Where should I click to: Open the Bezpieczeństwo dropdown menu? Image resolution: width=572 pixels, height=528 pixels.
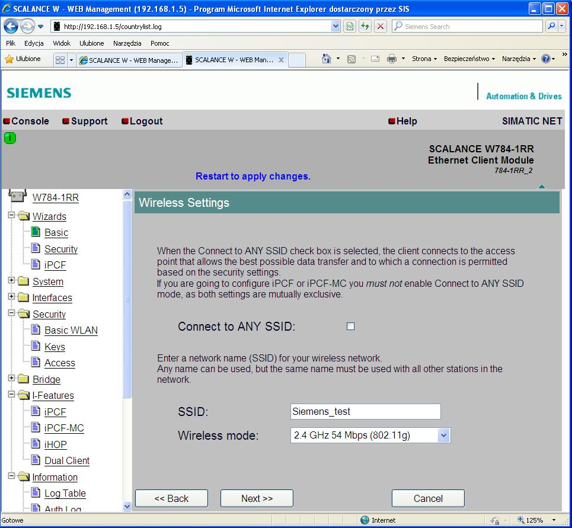pyautogui.click(x=469, y=59)
